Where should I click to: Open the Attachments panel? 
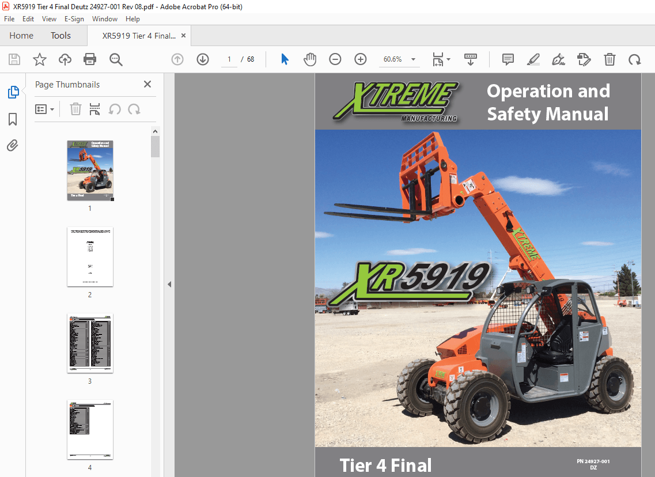click(x=13, y=145)
